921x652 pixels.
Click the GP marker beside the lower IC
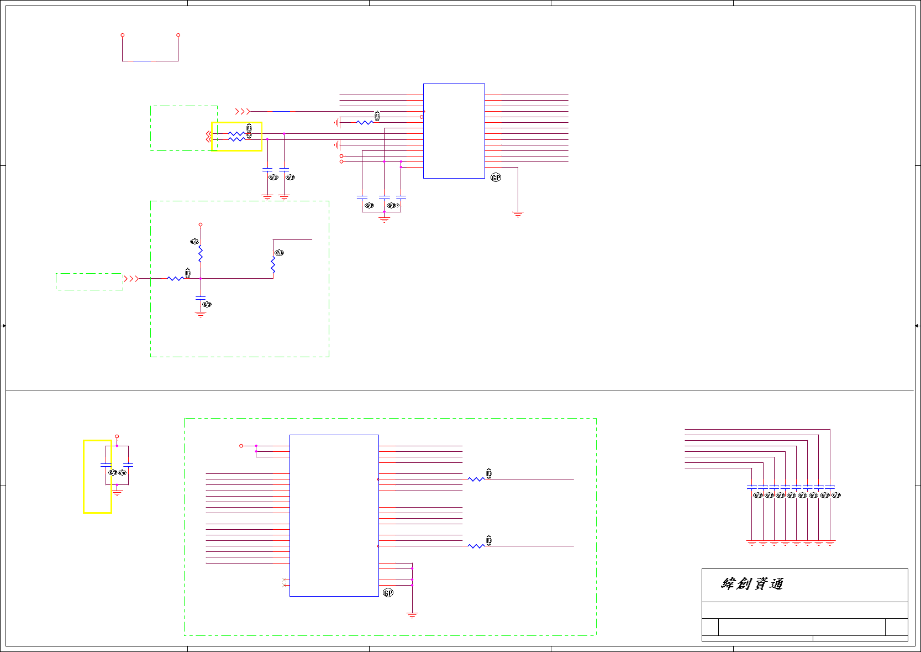coord(388,593)
